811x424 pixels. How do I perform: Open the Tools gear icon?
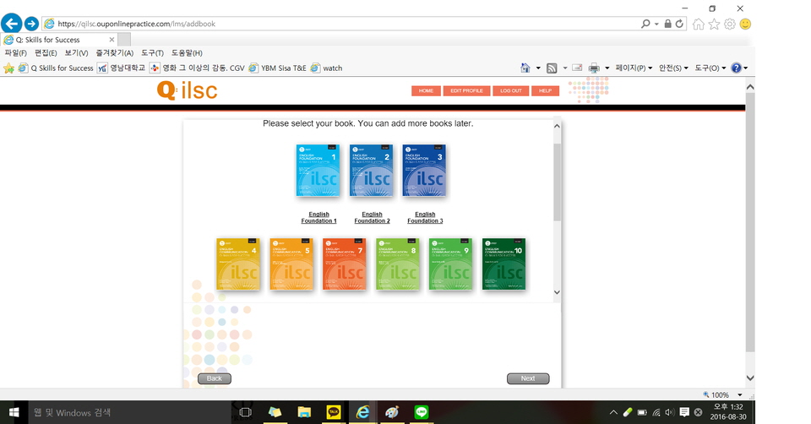(730, 24)
